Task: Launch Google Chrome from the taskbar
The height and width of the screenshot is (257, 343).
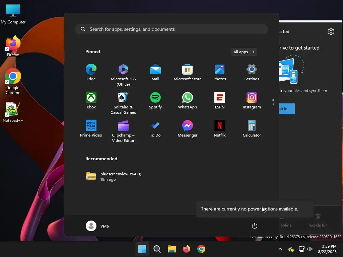Action: coord(201,249)
